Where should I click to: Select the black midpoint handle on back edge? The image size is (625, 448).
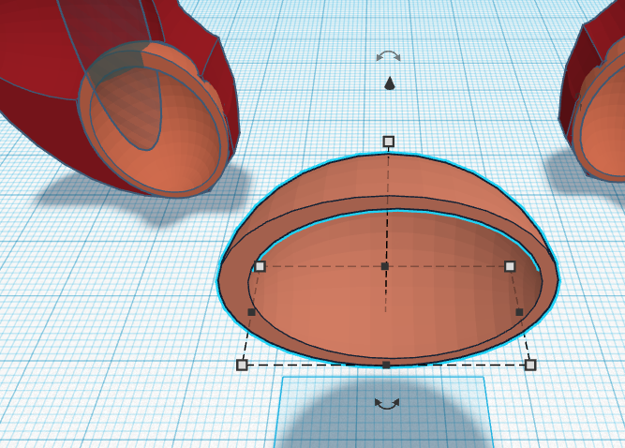[x=385, y=266]
